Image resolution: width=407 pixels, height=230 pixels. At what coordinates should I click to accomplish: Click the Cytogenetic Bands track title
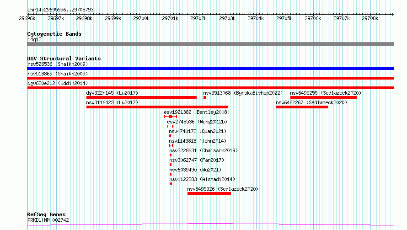(54, 34)
